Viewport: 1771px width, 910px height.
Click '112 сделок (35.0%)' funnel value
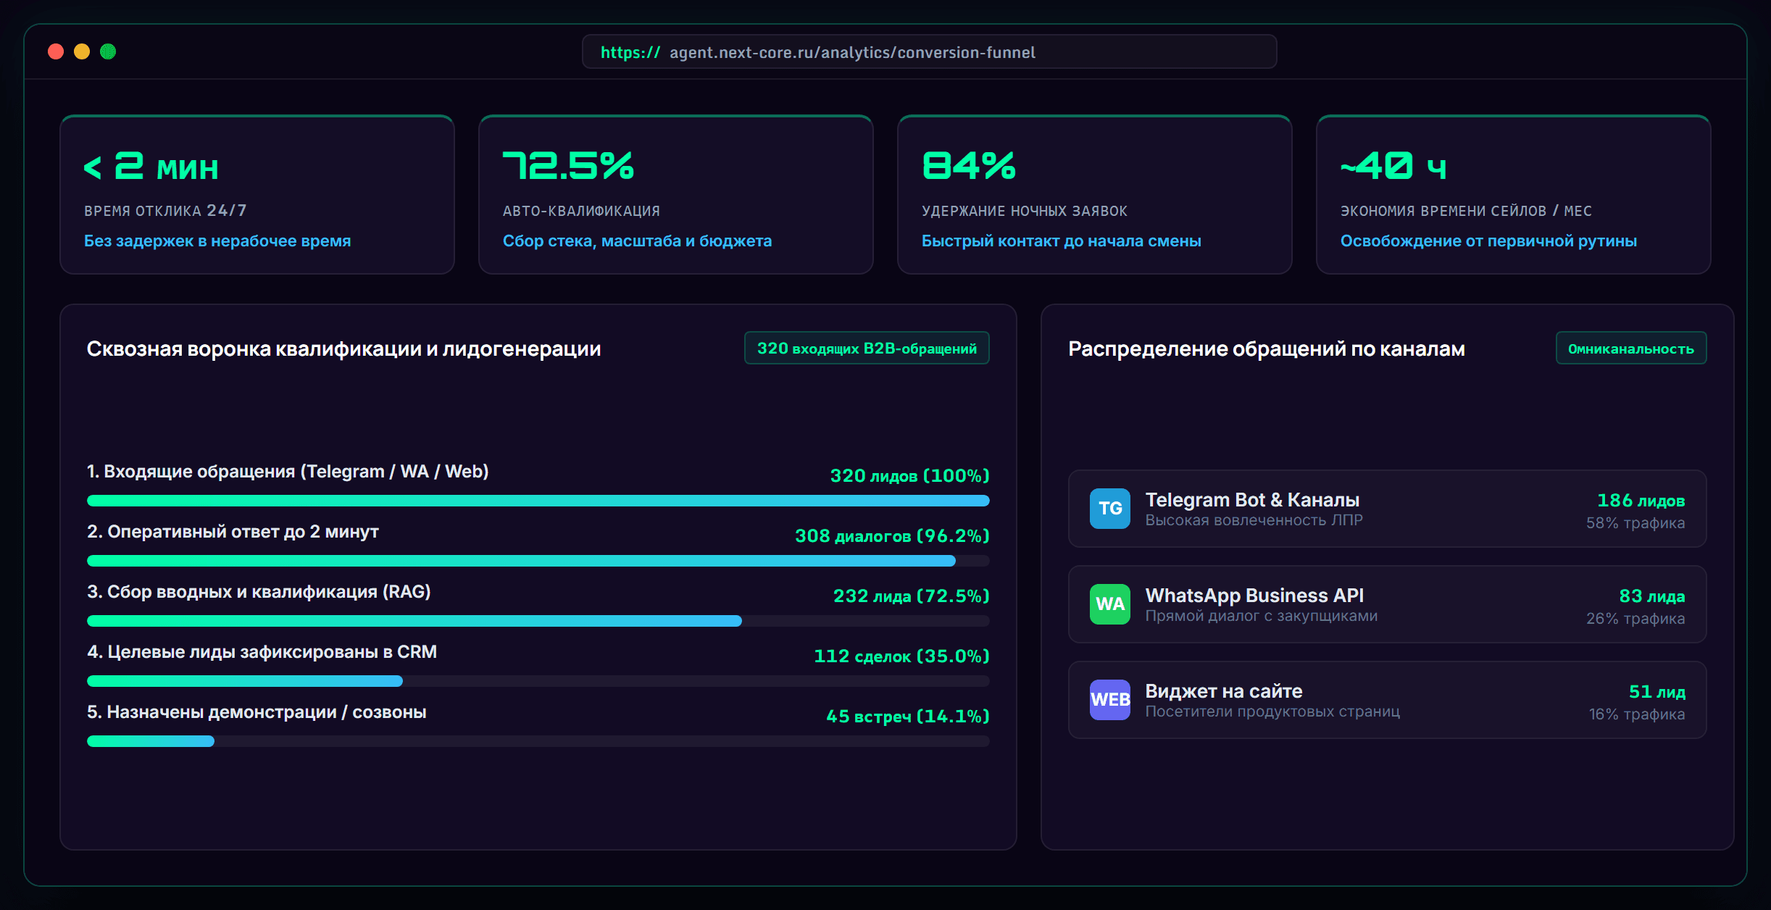pyautogui.click(x=901, y=656)
